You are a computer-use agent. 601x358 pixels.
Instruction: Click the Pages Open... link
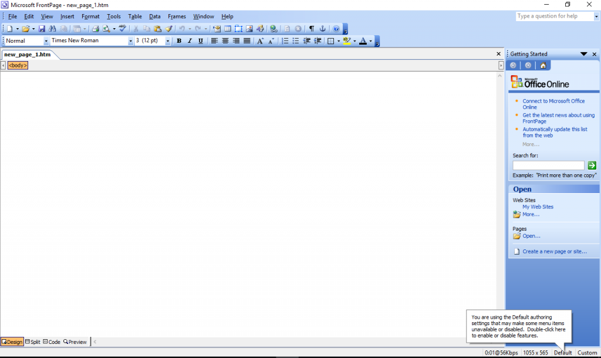tap(531, 236)
